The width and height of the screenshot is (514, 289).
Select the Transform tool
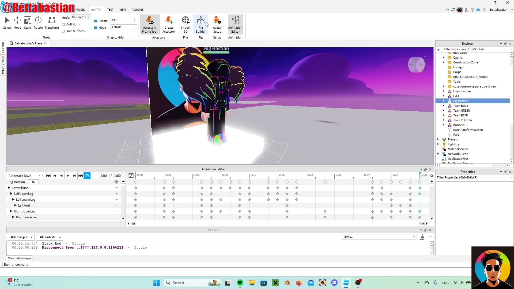coord(52,23)
